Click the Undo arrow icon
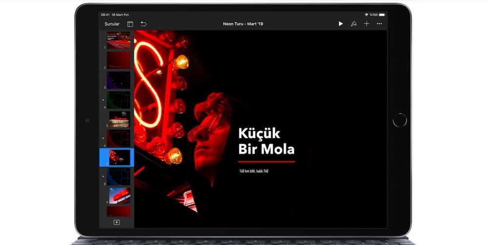Image resolution: width=488 pixels, height=245 pixels. point(143,24)
